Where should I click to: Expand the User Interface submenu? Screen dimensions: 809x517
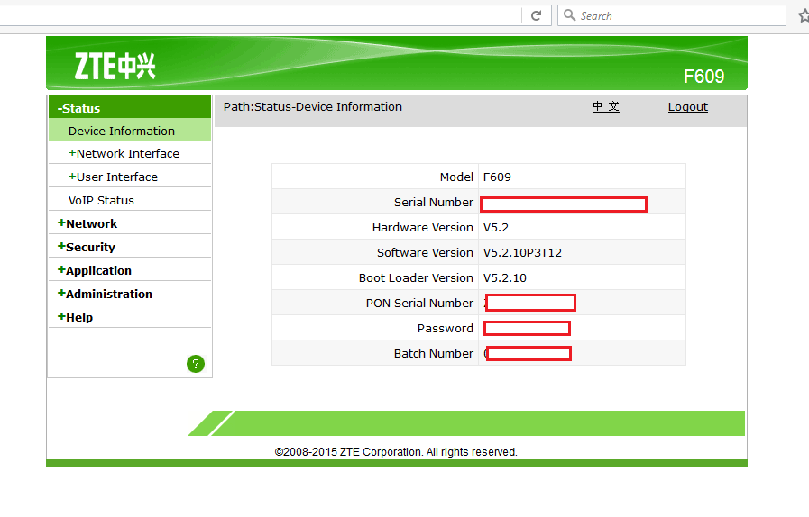tap(113, 177)
